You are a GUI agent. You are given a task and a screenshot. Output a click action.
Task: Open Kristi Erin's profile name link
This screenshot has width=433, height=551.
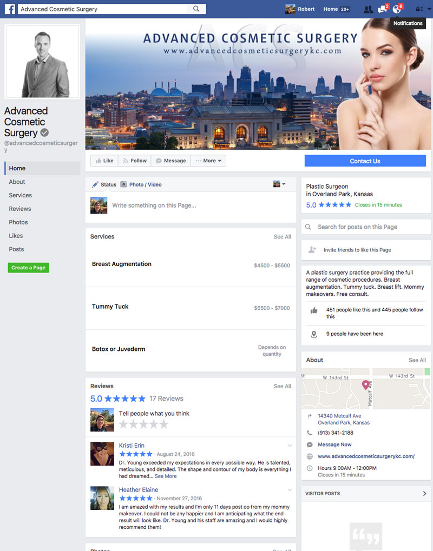pos(132,446)
